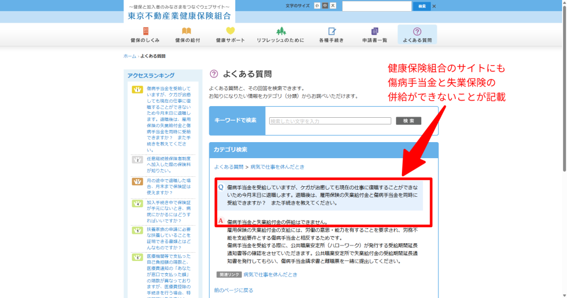Click the rank 2 crown icon
Screen dimensions: 567x298
tap(137, 159)
